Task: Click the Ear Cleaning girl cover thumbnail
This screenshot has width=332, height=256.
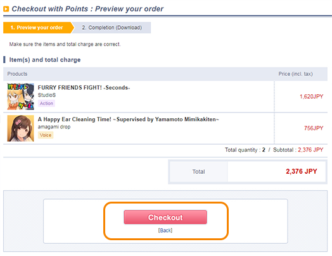Action: coord(20,128)
